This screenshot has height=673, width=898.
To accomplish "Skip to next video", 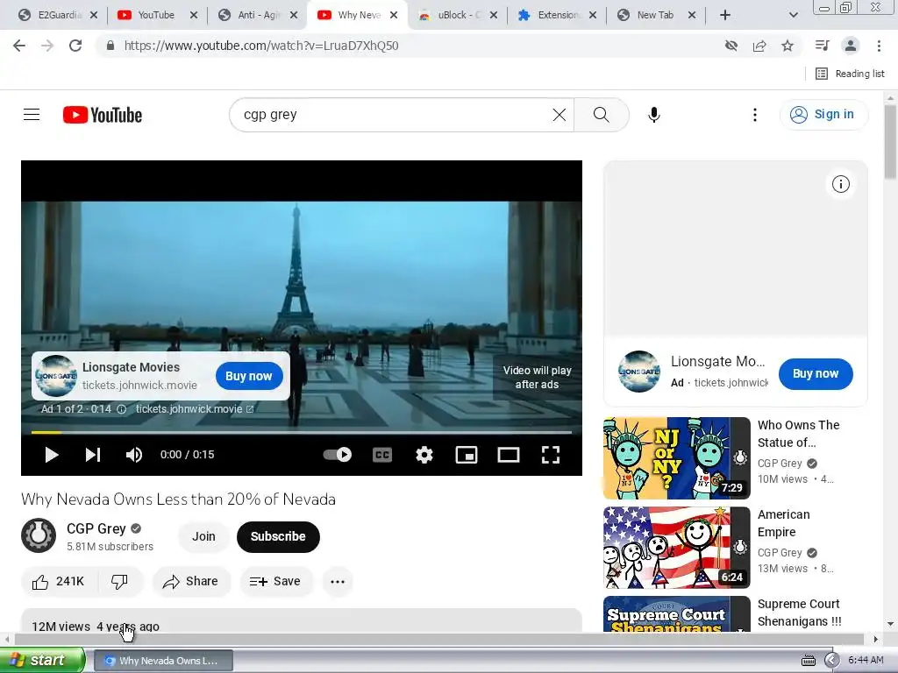I will 93,455.
